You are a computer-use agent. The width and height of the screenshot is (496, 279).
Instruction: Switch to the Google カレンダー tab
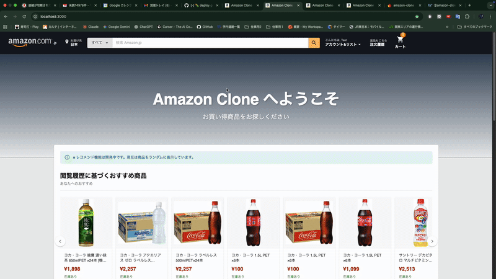click(120, 6)
